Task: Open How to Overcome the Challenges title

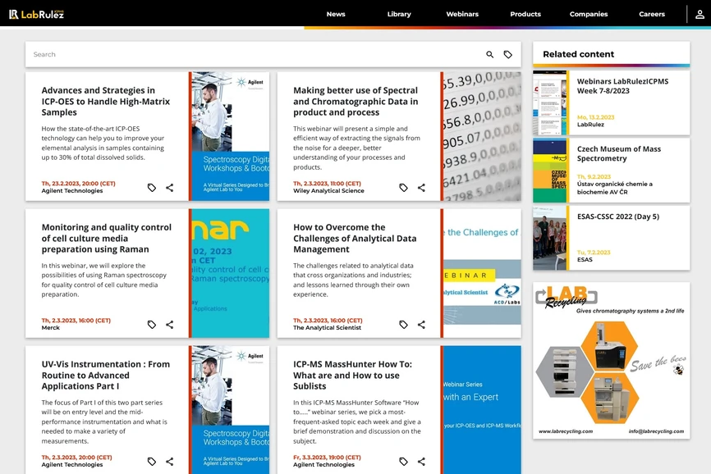Action: pyautogui.click(x=355, y=238)
